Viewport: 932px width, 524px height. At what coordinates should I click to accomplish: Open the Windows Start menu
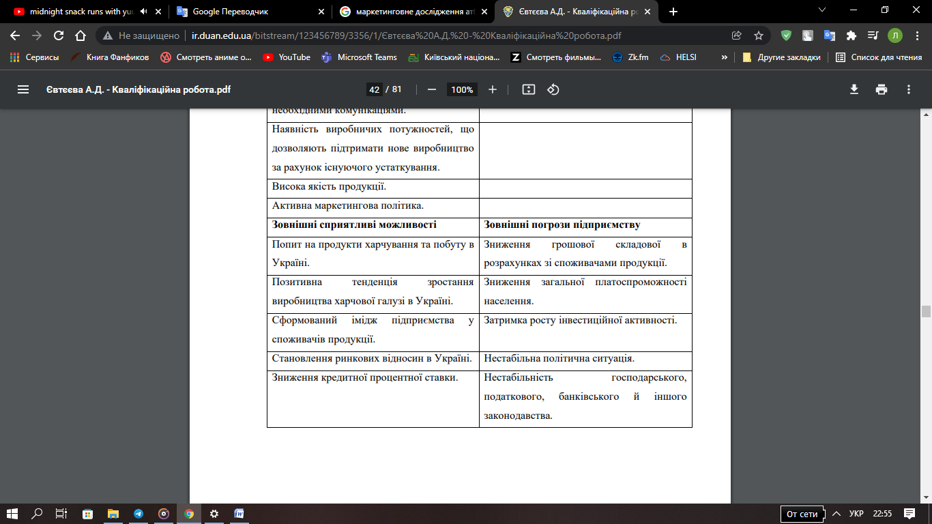click(12, 514)
